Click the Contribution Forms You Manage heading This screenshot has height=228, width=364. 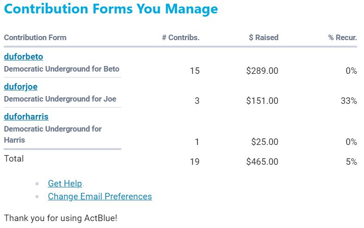click(x=111, y=9)
